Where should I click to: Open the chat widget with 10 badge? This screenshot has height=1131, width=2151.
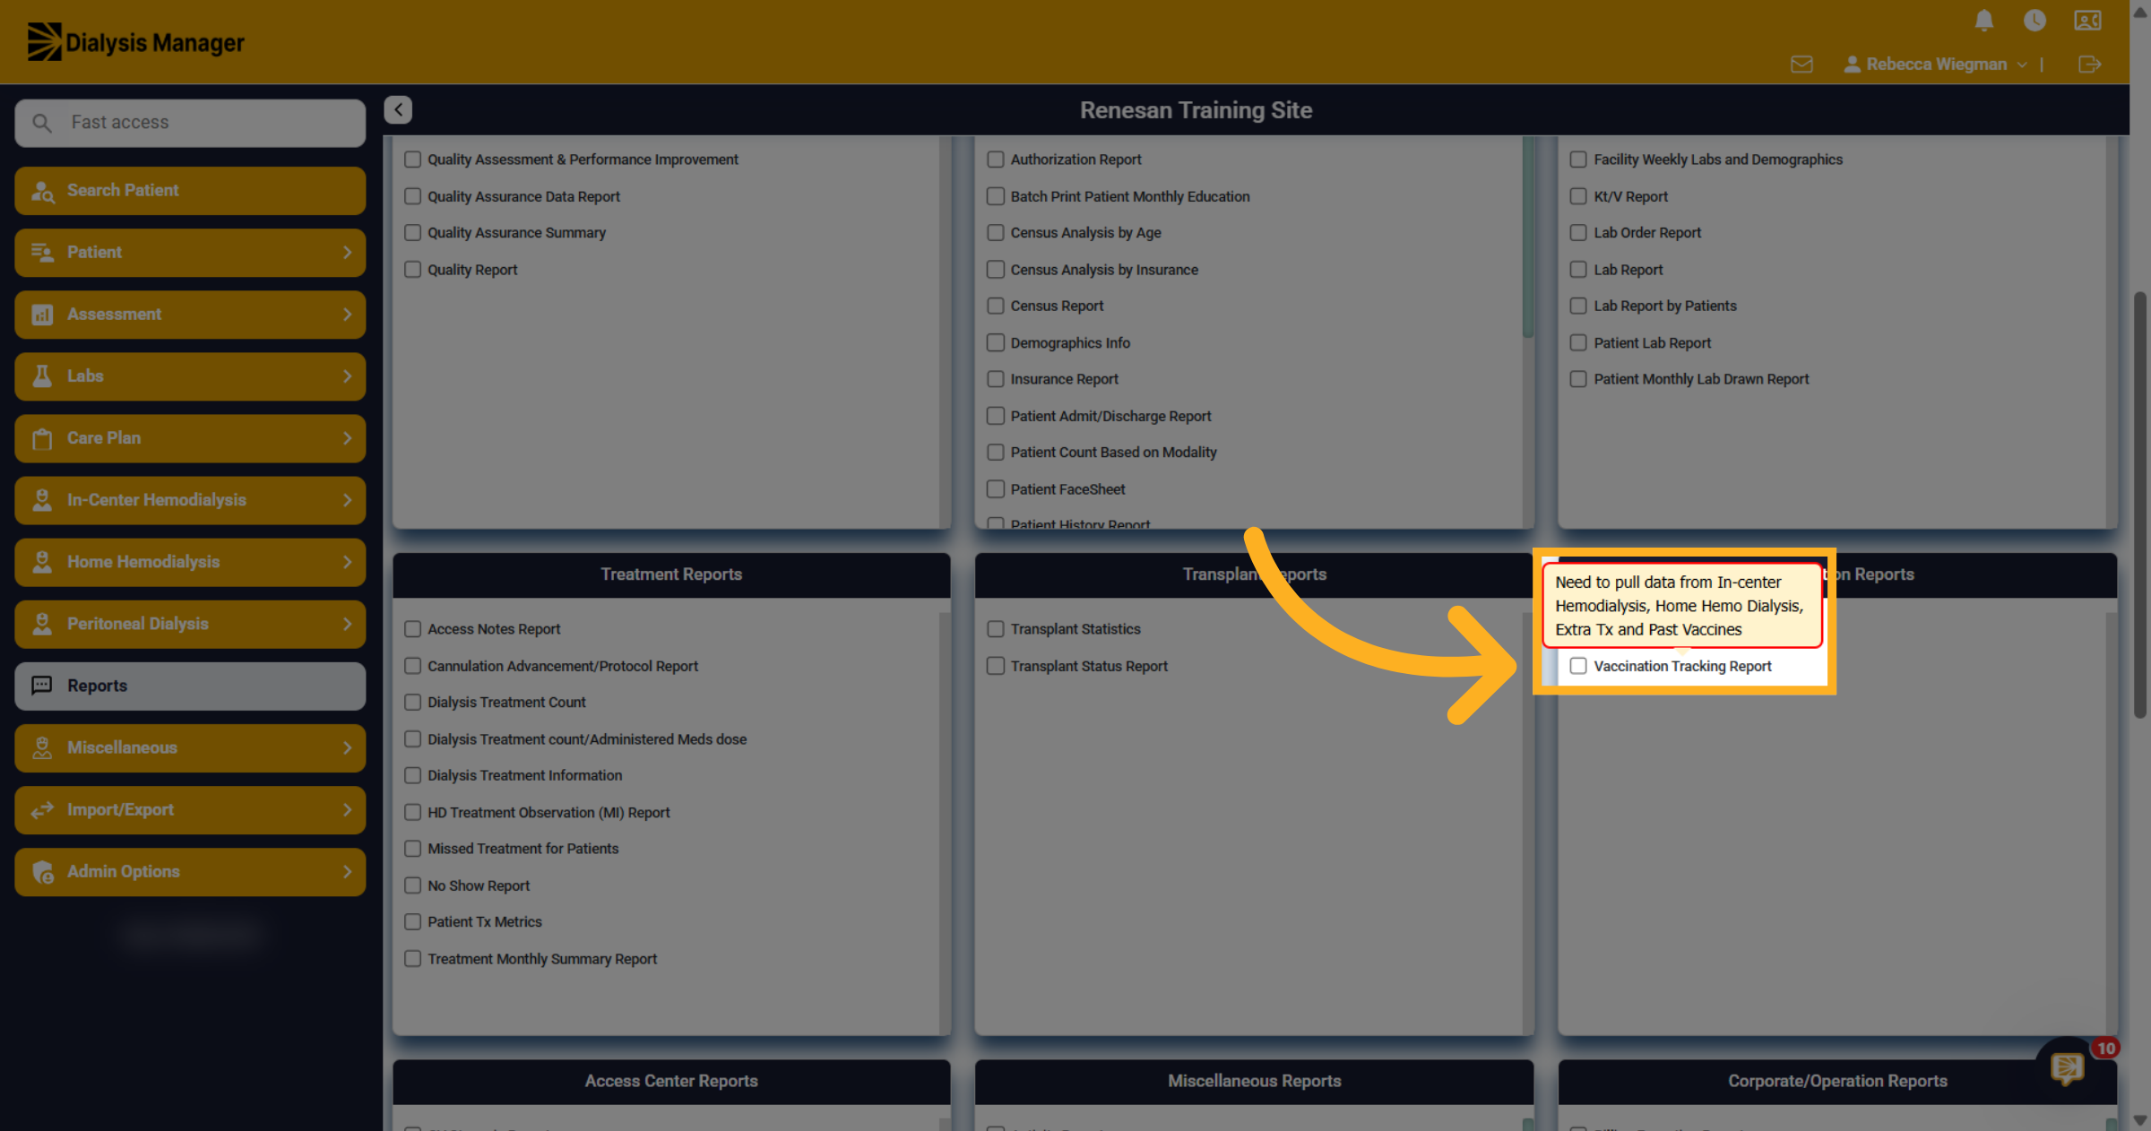coord(2068,1067)
